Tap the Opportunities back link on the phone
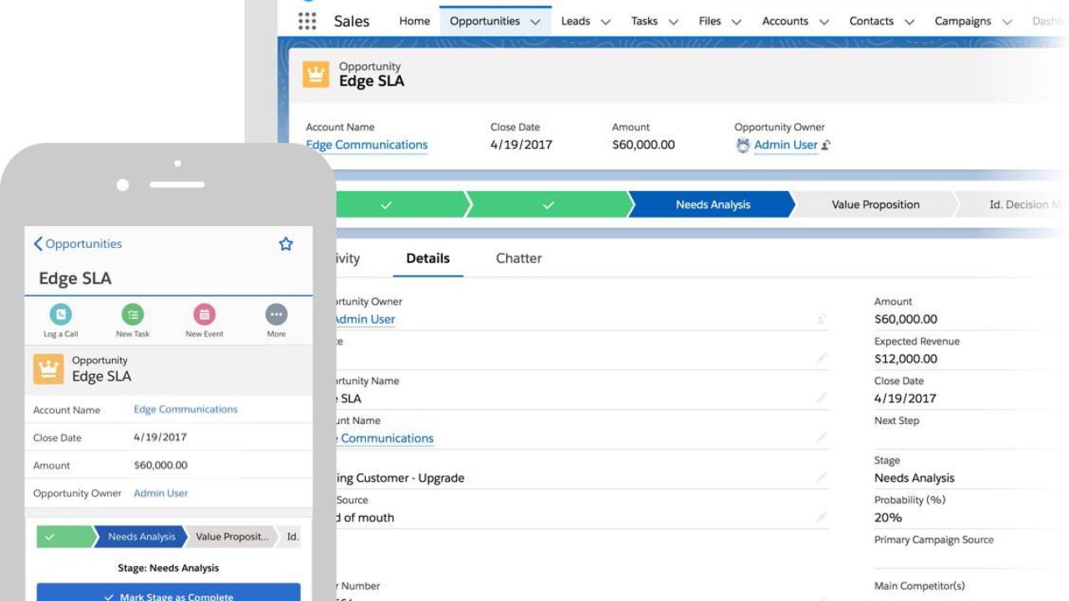 [78, 244]
